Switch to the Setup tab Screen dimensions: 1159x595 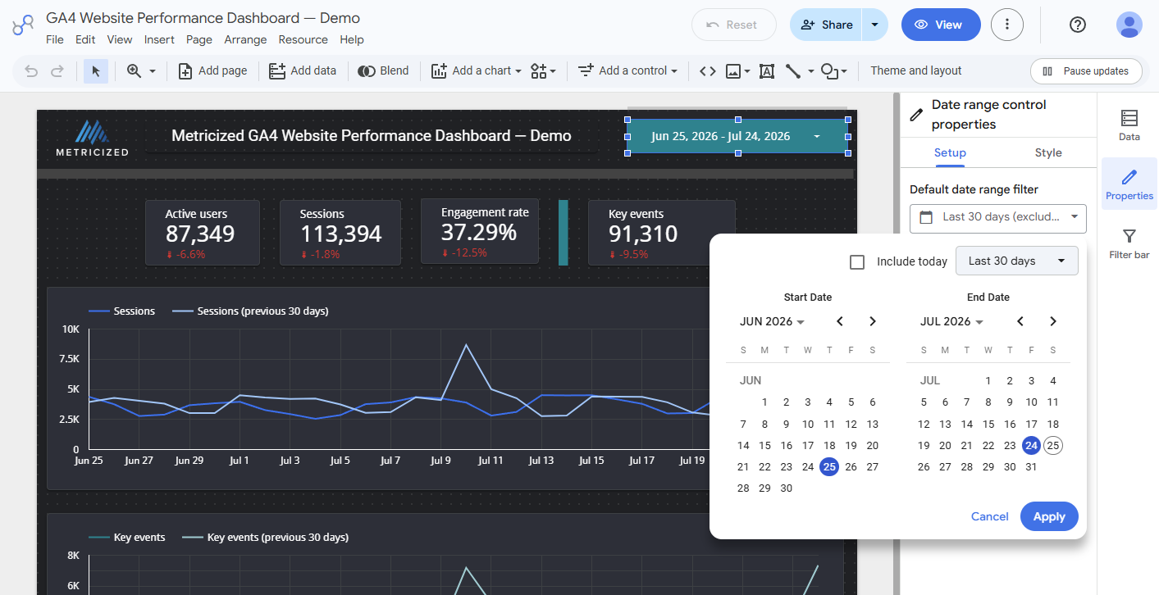[x=950, y=152]
